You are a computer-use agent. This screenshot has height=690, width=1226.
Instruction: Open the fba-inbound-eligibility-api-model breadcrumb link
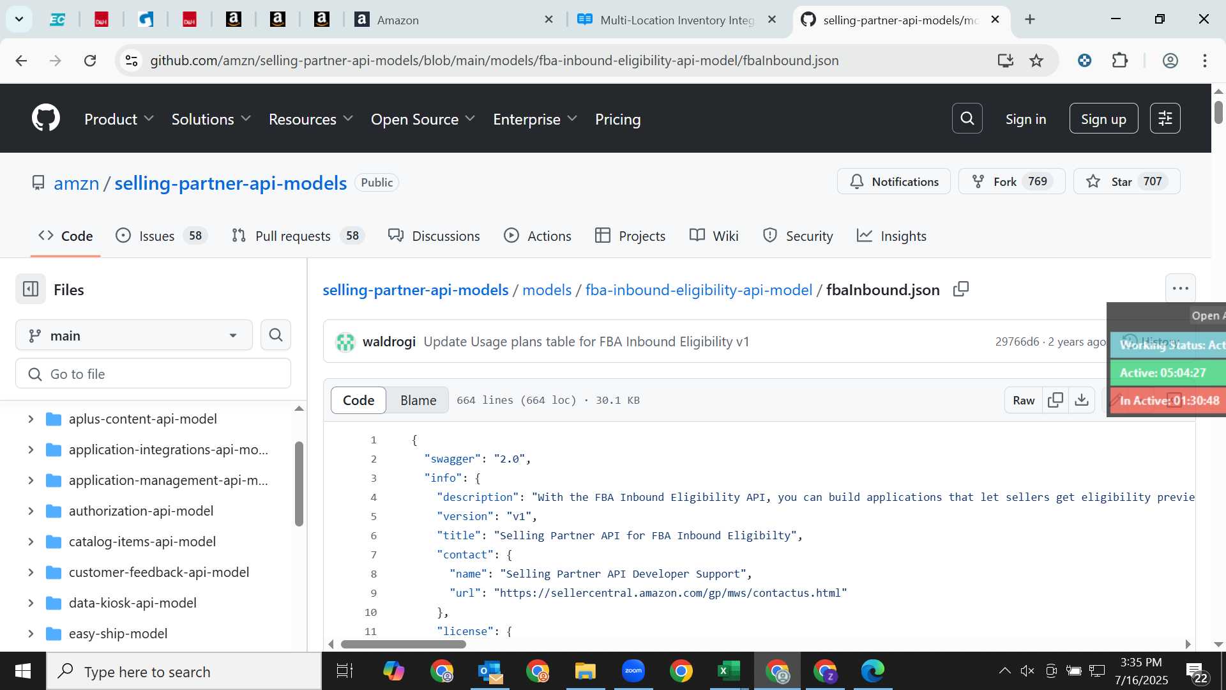coord(699,289)
